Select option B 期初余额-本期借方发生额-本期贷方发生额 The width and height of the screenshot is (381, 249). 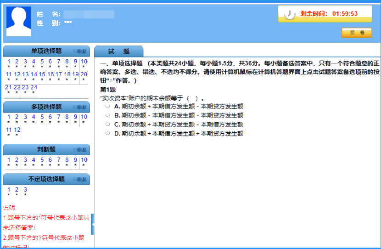[x=107, y=115]
